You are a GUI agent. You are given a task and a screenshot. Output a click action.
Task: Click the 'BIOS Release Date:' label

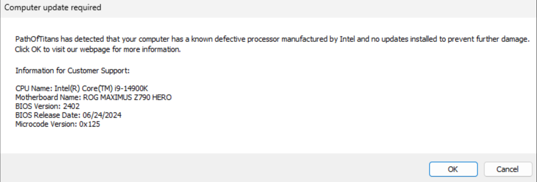click(48, 115)
